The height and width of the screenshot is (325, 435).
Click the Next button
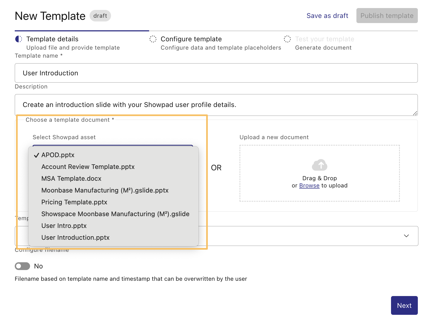(404, 305)
